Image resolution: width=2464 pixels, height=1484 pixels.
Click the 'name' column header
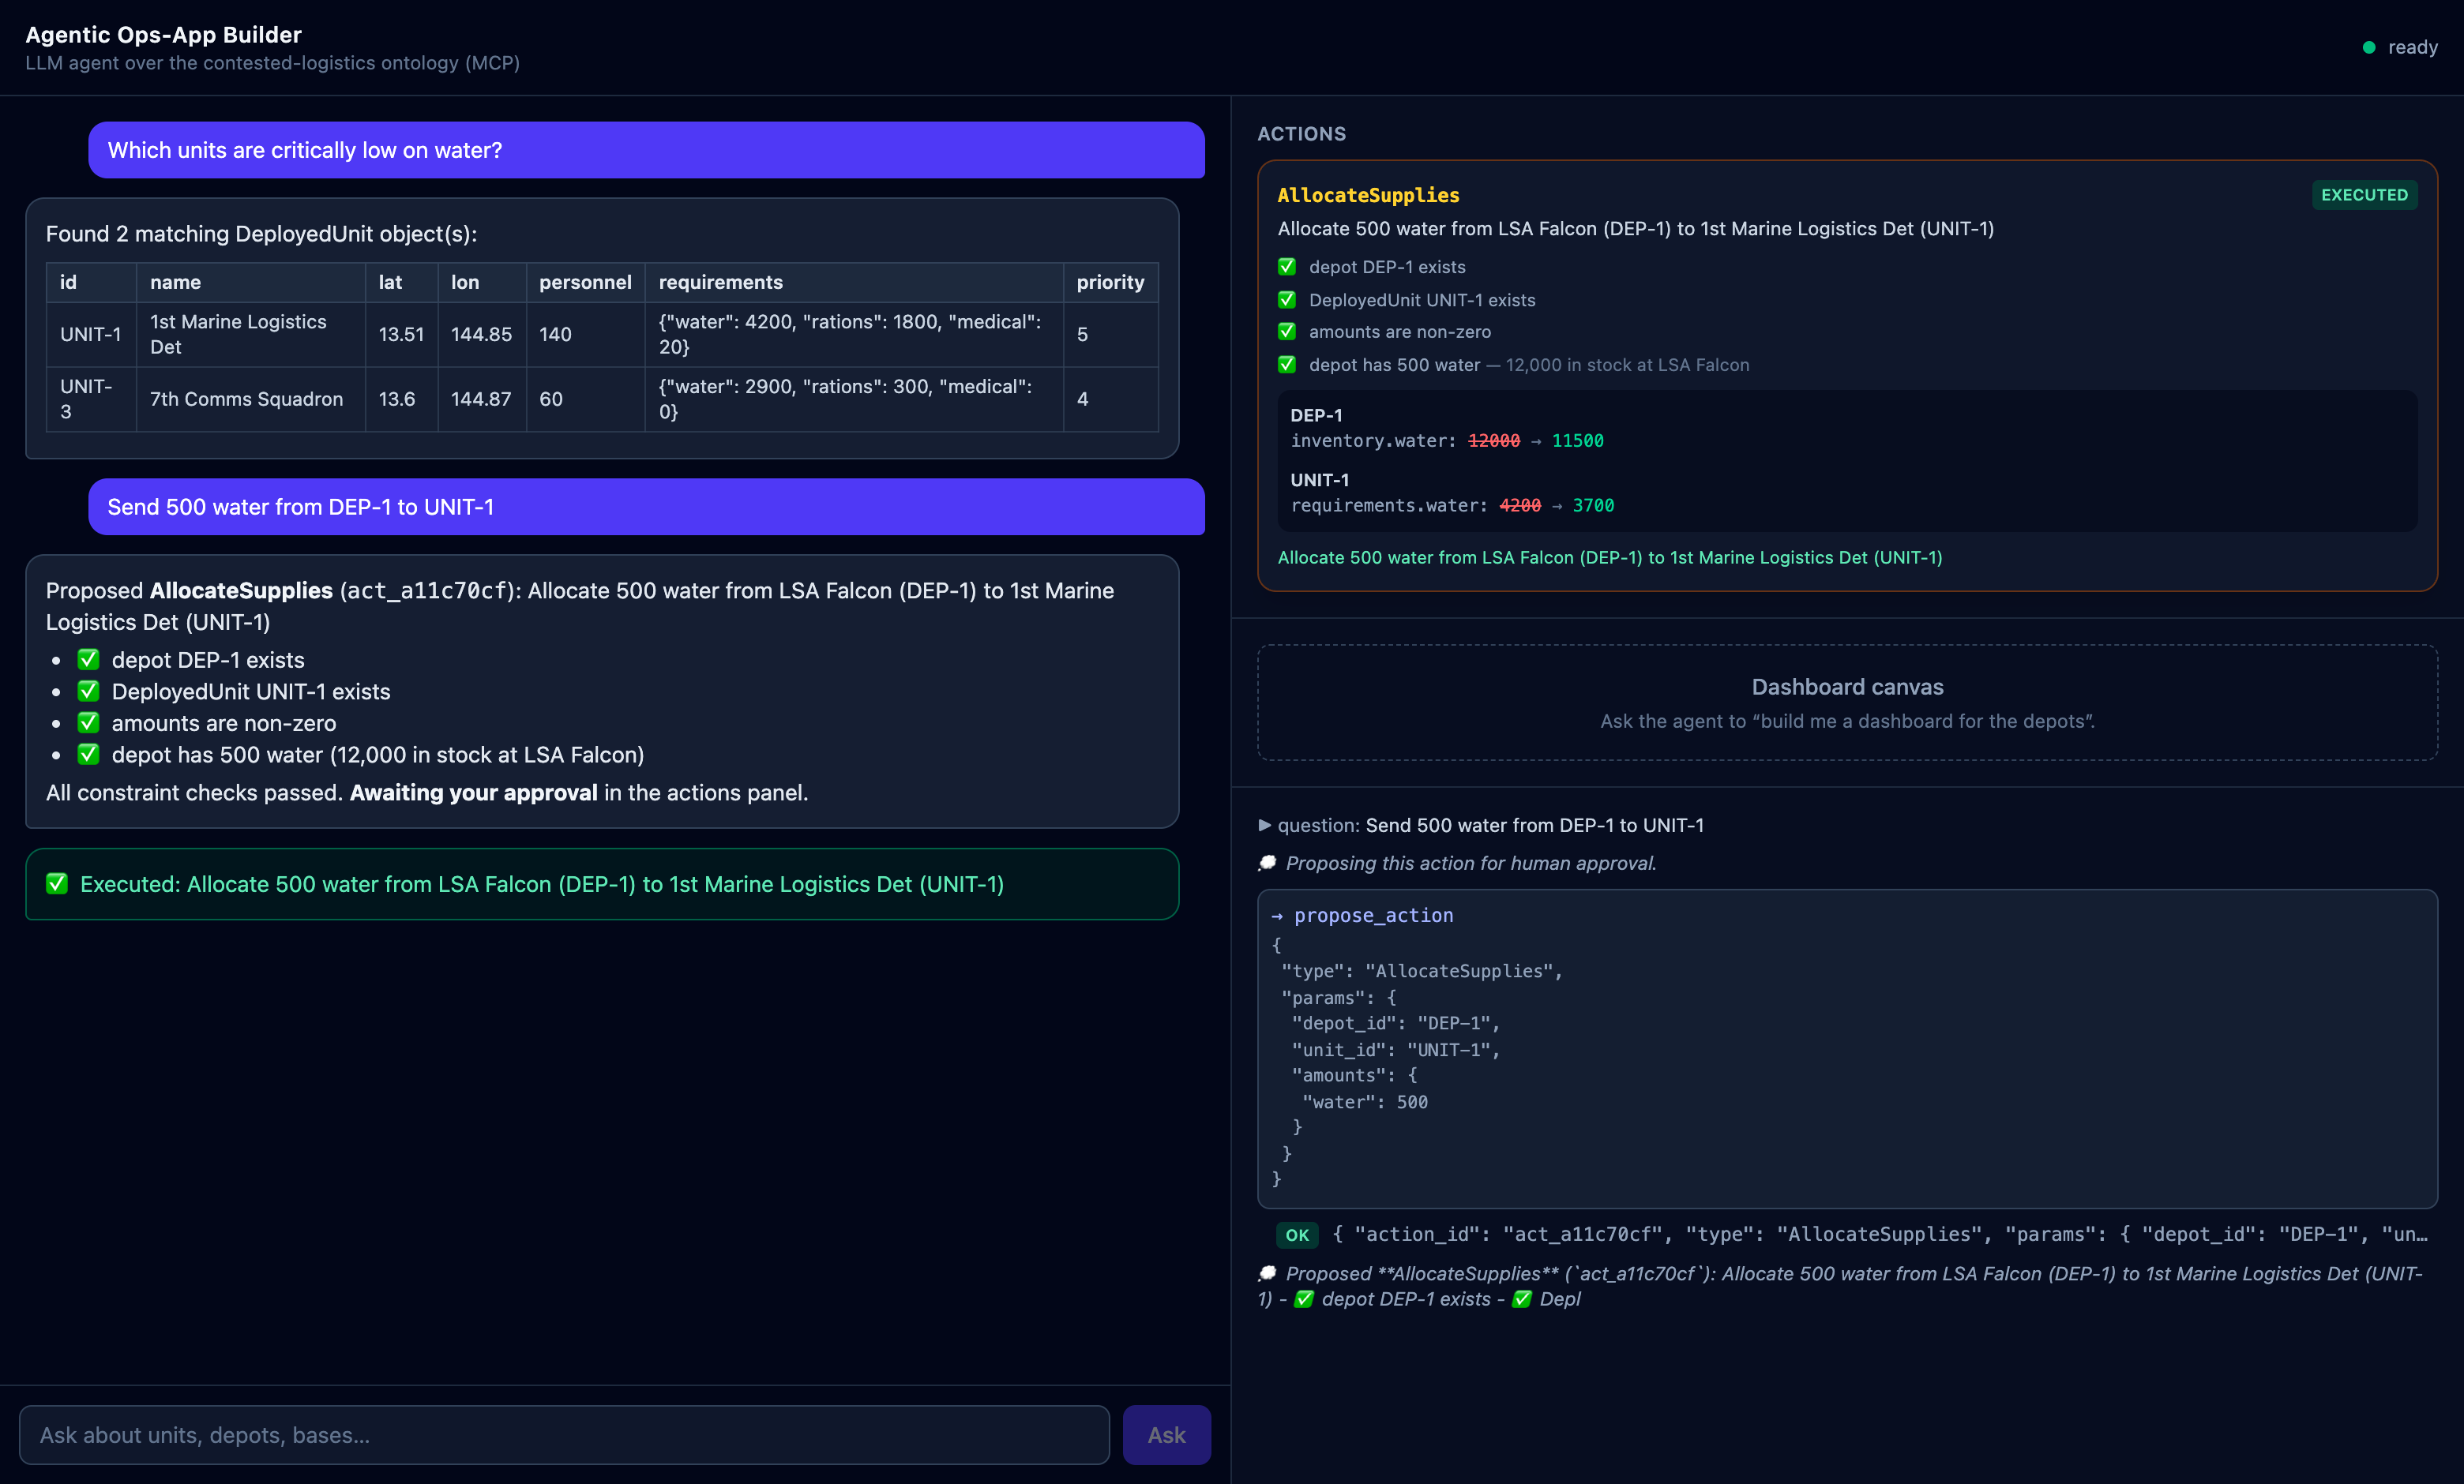coord(250,282)
